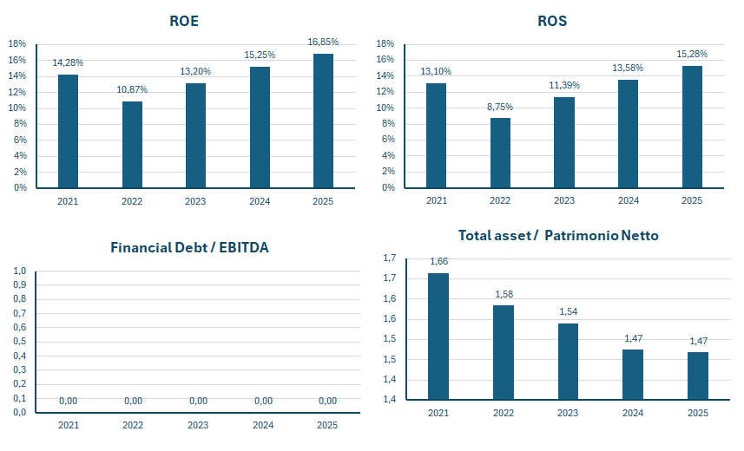Select the 1,58 data label

click(x=504, y=294)
